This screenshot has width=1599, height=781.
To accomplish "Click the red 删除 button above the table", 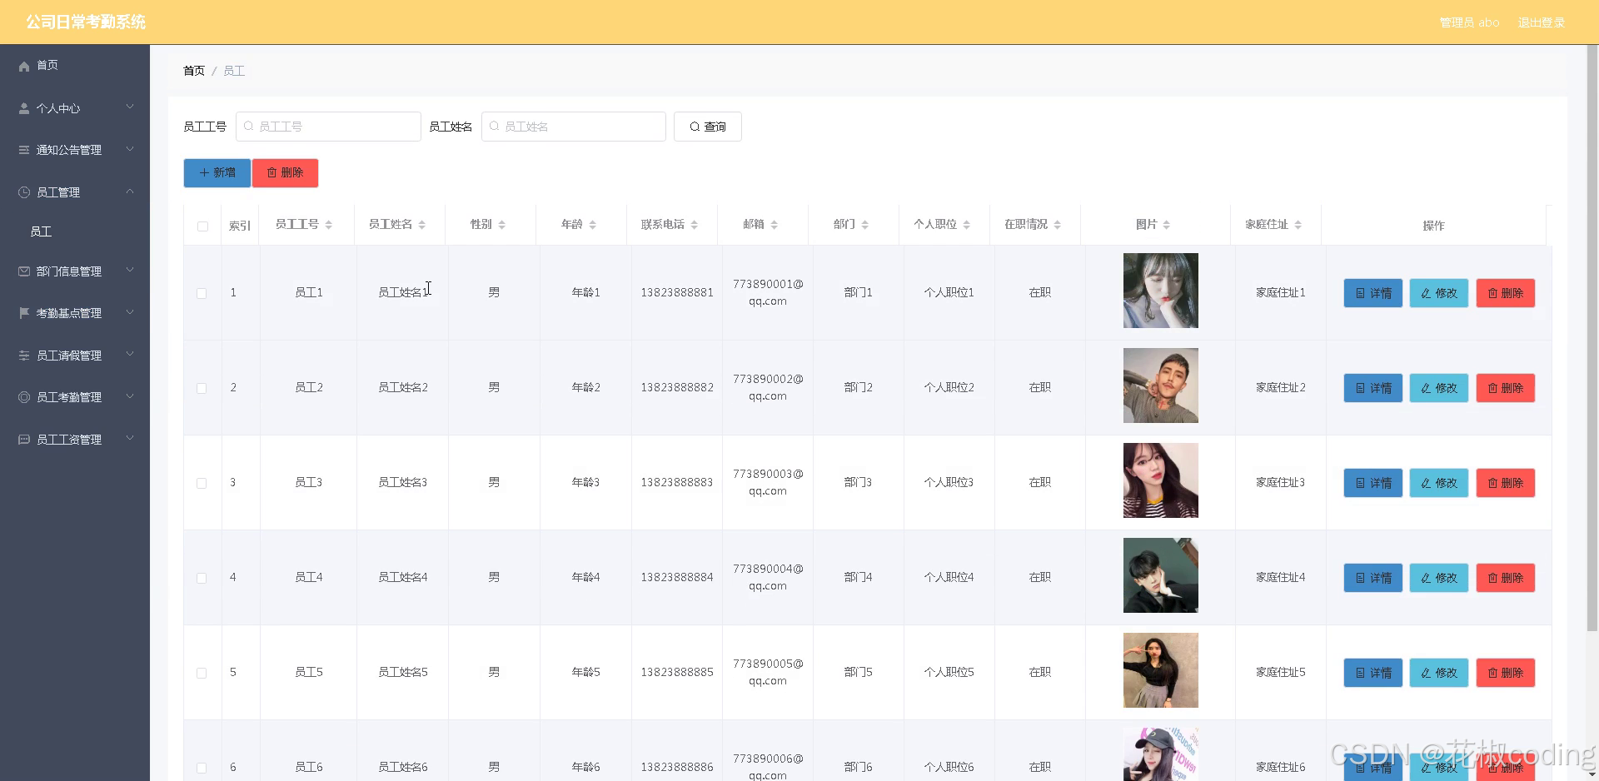I will pos(285,173).
